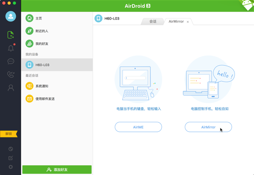Viewport: 254px width, 175px height.
Task: Click the yellow 解锁 unlock banner
Action: pos(8,134)
